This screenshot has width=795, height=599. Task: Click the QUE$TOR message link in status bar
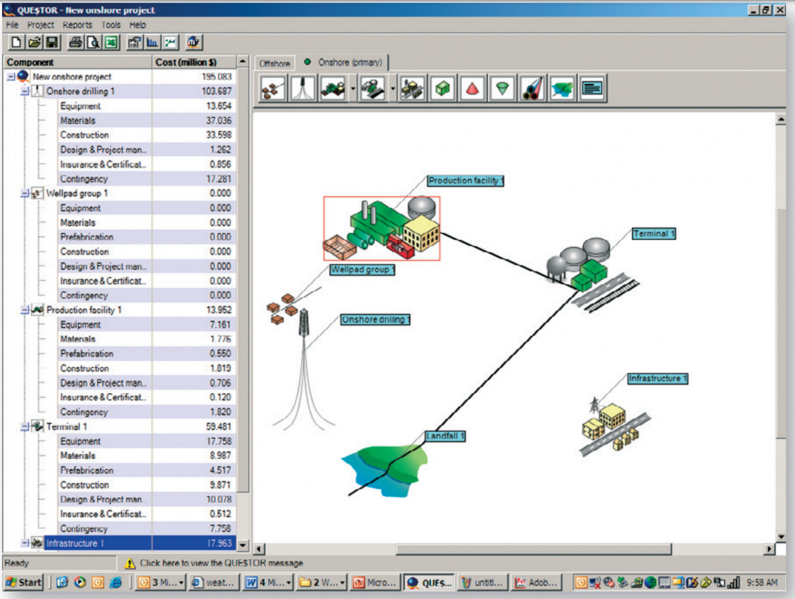pyautogui.click(x=221, y=563)
